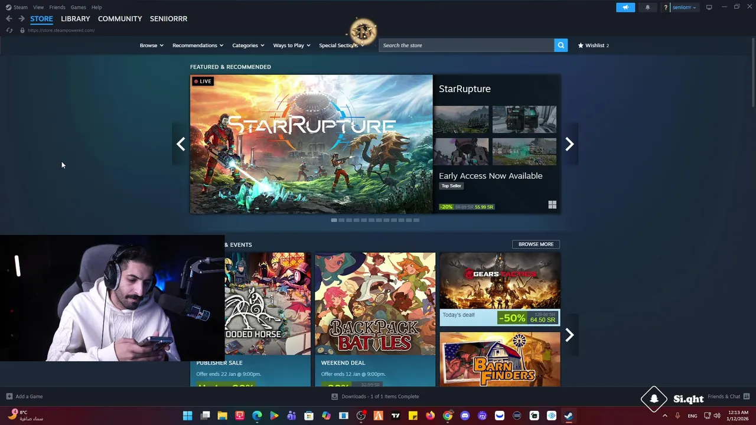
Task: Click the Downloads status icon
Action: [334, 397]
